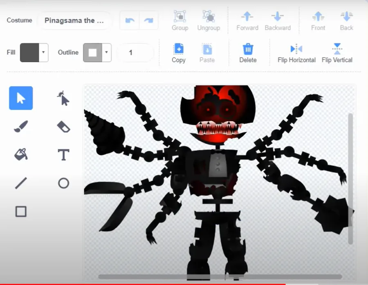Screen dimensions: 368x285
Task: Undo the last action
Action: (130, 20)
